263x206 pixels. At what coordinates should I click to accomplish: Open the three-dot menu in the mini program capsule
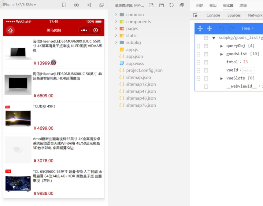coord(84,30)
